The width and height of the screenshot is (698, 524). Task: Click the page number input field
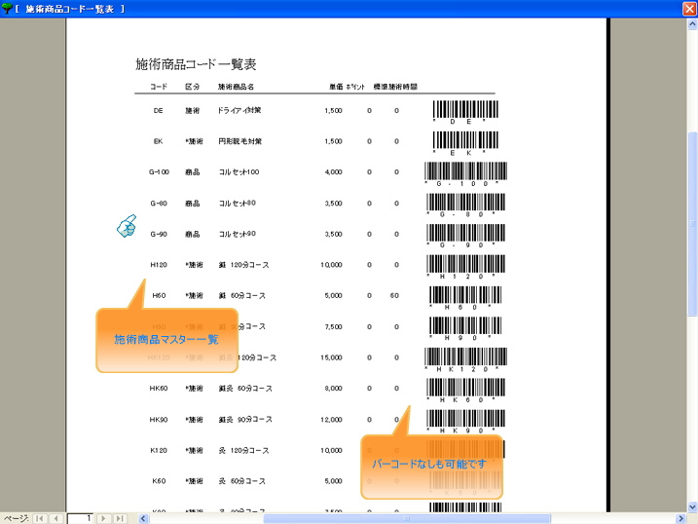click(x=80, y=518)
